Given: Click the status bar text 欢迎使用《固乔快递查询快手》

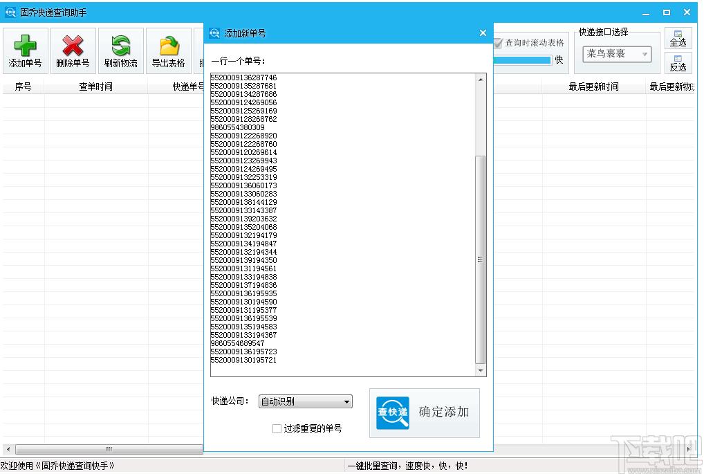Looking at the screenshot, I should 57,466.
